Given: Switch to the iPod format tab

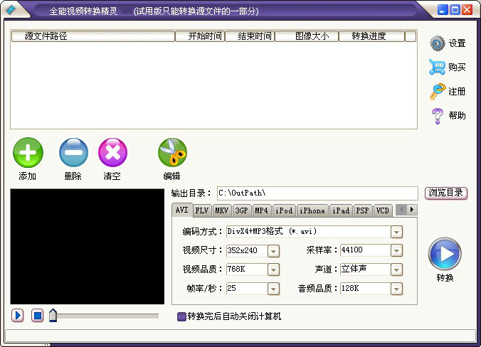Looking at the screenshot, I should pos(284,210).
